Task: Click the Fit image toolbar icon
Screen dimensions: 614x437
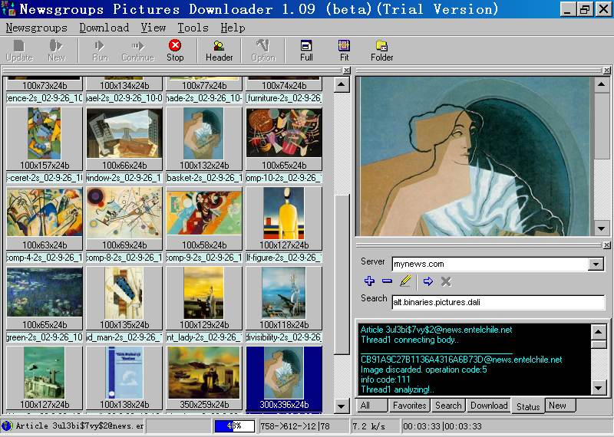Action: pos(344,51)
